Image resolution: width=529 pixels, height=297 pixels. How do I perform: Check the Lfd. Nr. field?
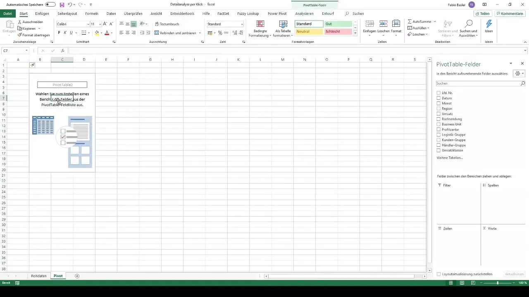[438, 93]
